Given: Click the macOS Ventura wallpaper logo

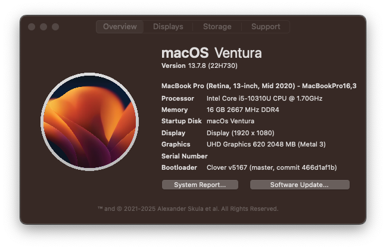Looking at the screenshot, I should click(x=89, y=122).
